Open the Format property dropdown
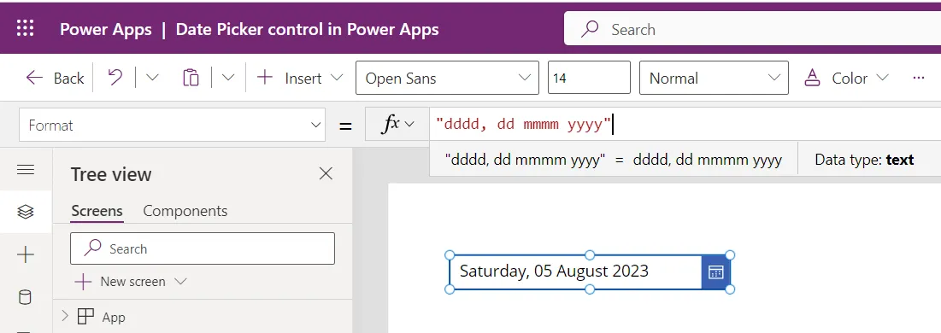This screenshot has width=941, height=333. pyautogui.click(x=173, y=125)
